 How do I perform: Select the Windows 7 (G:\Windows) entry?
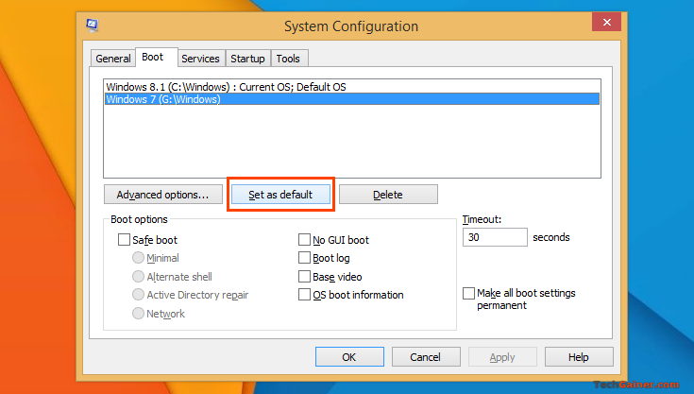[352, 99]
